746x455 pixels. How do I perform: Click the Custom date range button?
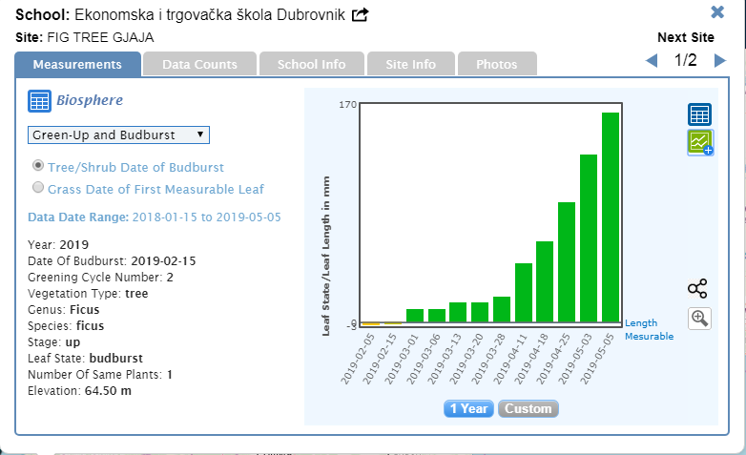click(x=528, y=408)
